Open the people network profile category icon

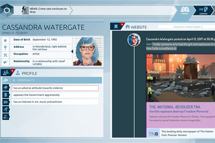point(6,117)
